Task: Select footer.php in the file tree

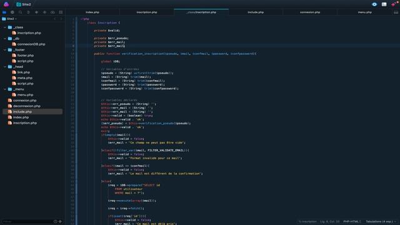Action: coord(25,56)
